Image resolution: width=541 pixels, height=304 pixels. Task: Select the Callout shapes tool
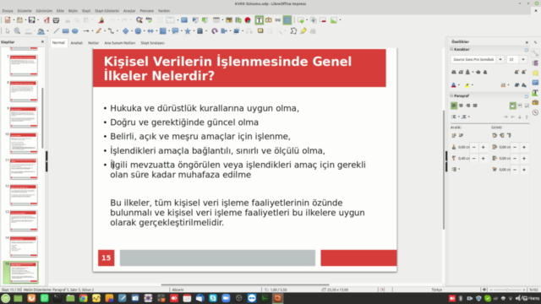point(175,31)
